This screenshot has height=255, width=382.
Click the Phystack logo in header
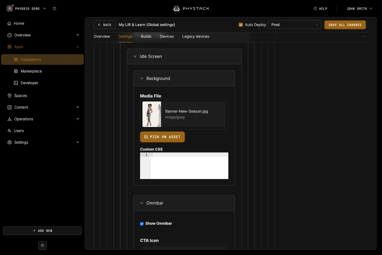point(191,8)
